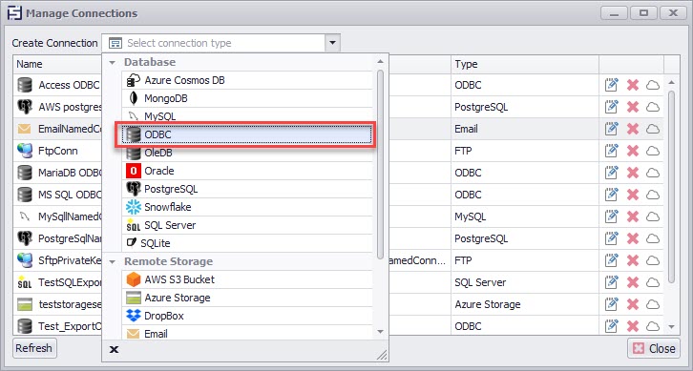Click the Select connection type field
Viewport: 693px width, 371px height.
[215, 43]
